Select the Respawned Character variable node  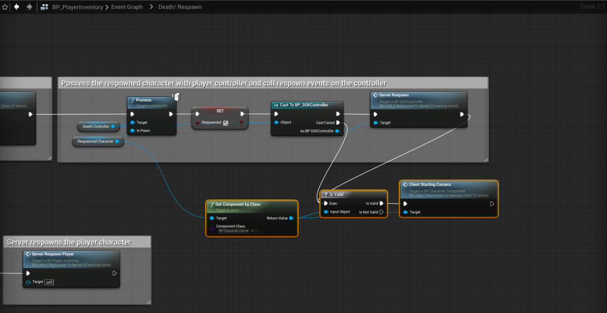(x=97, y=141)
